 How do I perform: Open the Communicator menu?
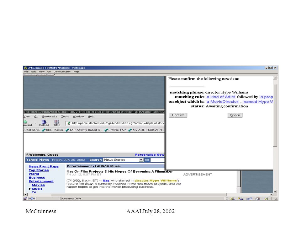coord(62,72)
